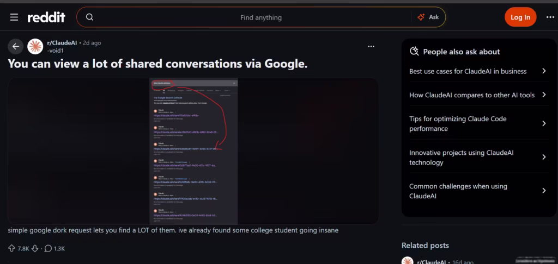
Task: Click the Log In button
Action: click(x=520, y=17)
